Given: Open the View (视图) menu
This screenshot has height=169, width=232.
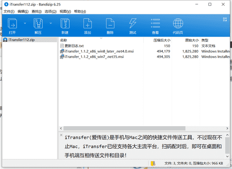Looking at the screenshot, I should 65,11.
